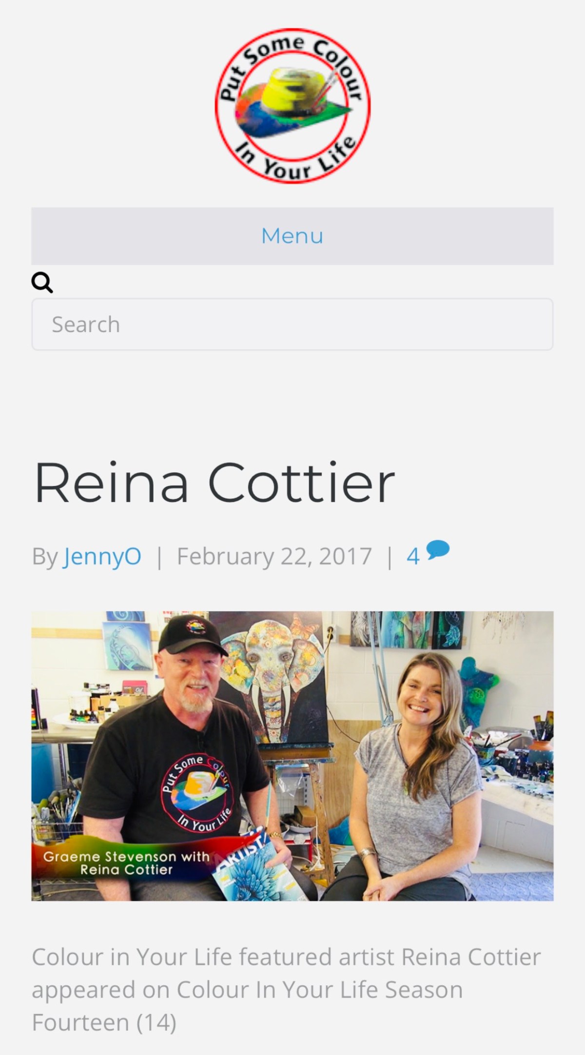Click the blue comment bubble icon
This screenshot has width=585, height=1055.
[x=438, y=550]
